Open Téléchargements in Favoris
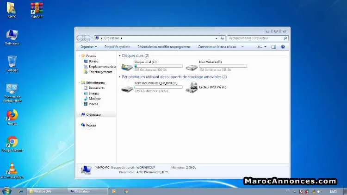347x195 pixels. (98, 72)
